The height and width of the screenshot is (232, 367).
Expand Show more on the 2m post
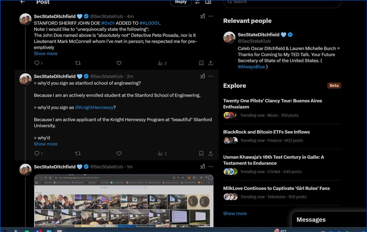click(x=46, y=144)
